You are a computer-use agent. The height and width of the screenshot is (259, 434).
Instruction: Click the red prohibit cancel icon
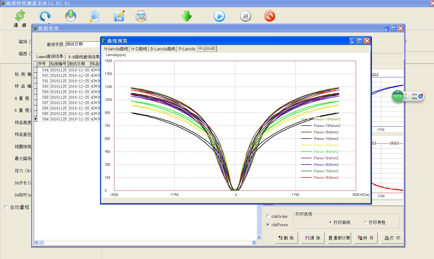pyautogui.click(x=269, y=16)
